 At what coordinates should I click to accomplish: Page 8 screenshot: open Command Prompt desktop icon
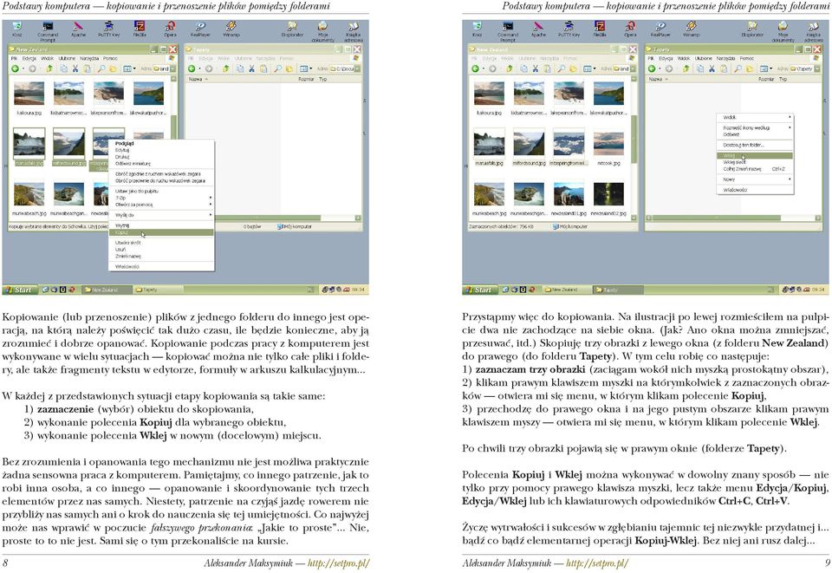tap(48, 31)
